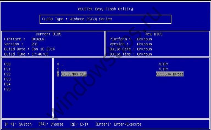Image resolution: width=211 pixels, height=130 pixels.
Task: Select the FS5 file system entry
Action: [x=7, y=89]
